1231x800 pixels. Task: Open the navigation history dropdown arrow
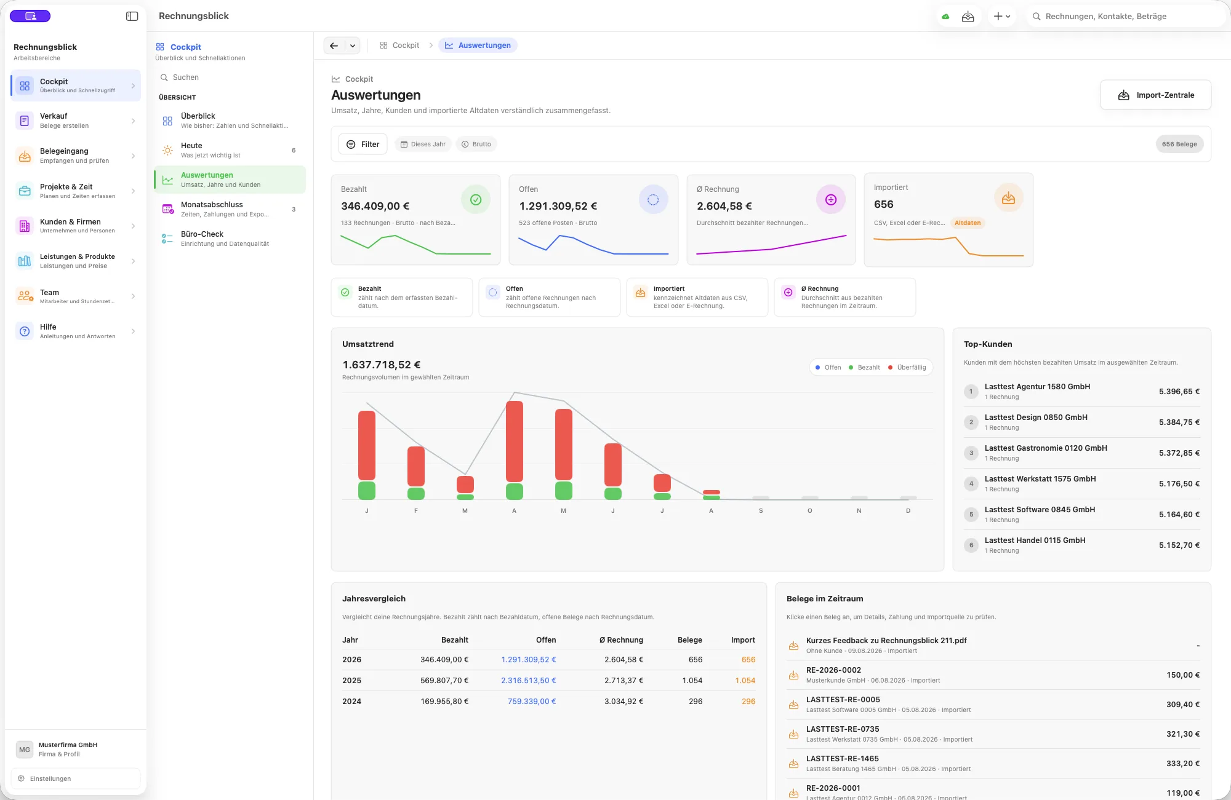[353, 46]
